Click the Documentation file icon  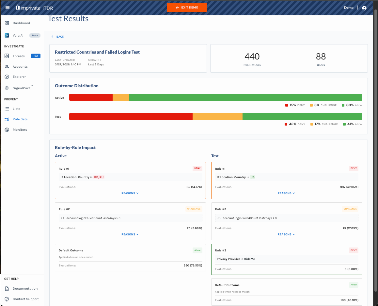(x=7, y=289)
